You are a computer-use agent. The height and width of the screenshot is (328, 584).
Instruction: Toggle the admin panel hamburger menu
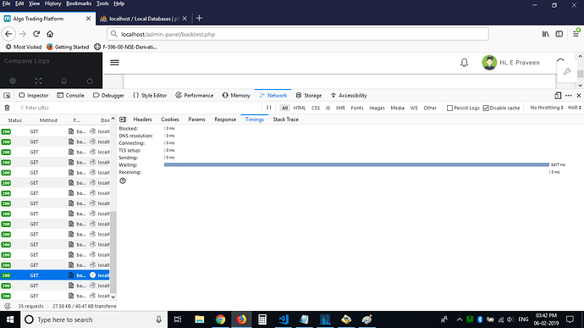pyautogui.click(x=115, y=63)
